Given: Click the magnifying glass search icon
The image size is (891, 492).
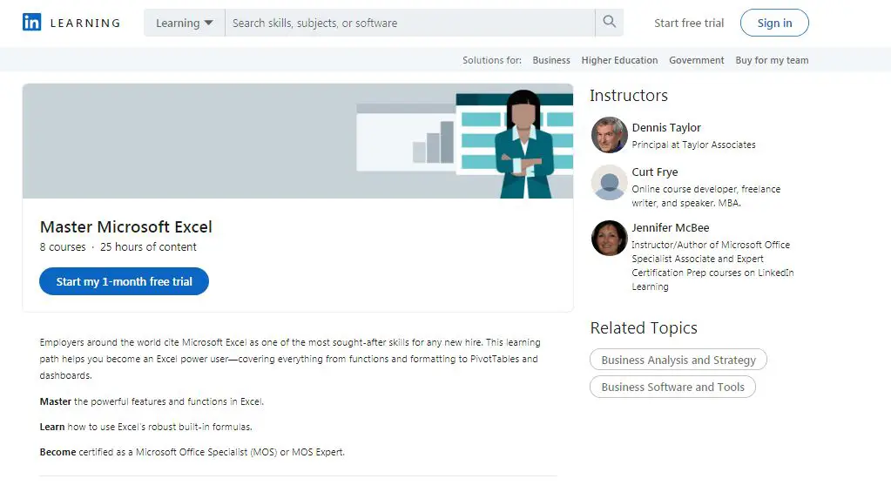Looking at the screenshot, I should (x=609, y=23).
